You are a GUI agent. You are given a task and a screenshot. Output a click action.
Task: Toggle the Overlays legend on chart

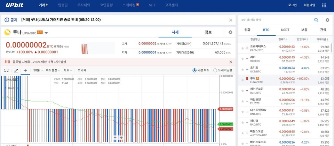[12, 88]
